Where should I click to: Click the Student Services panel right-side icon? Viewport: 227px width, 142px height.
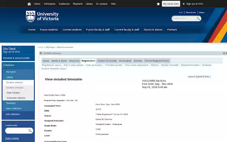(x=224, y=53)
